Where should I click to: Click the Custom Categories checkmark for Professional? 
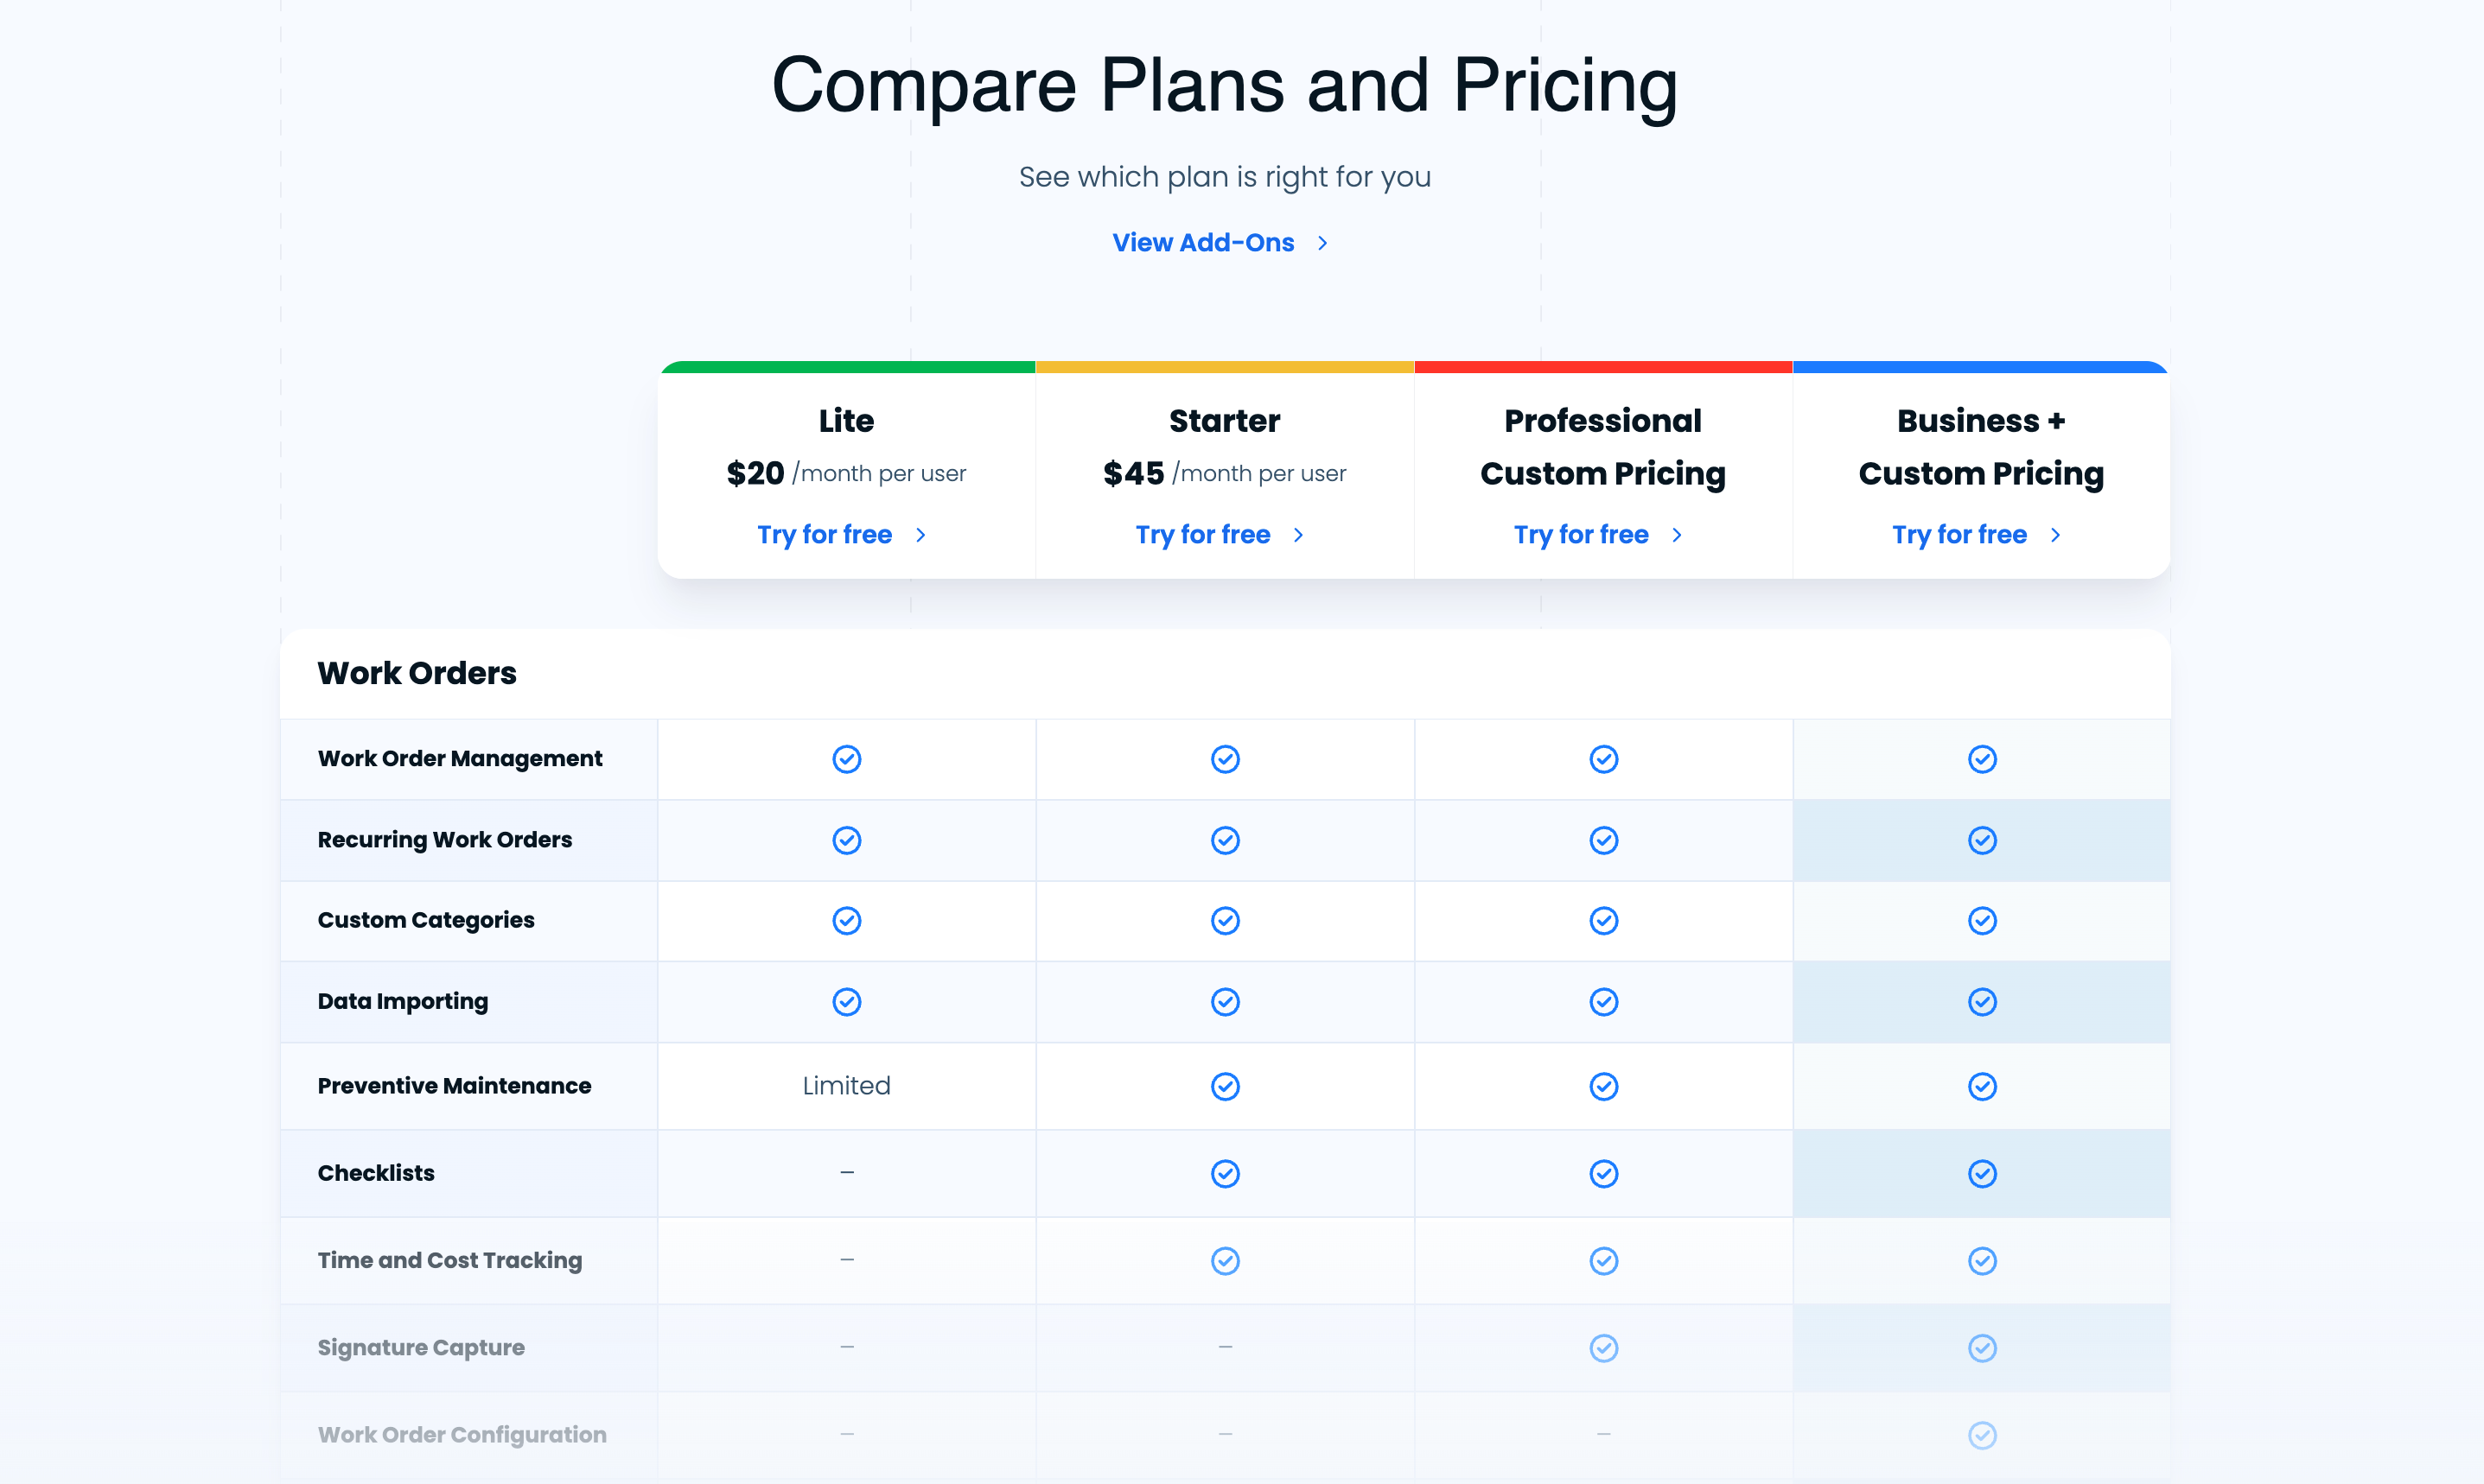pos(1602,920)
